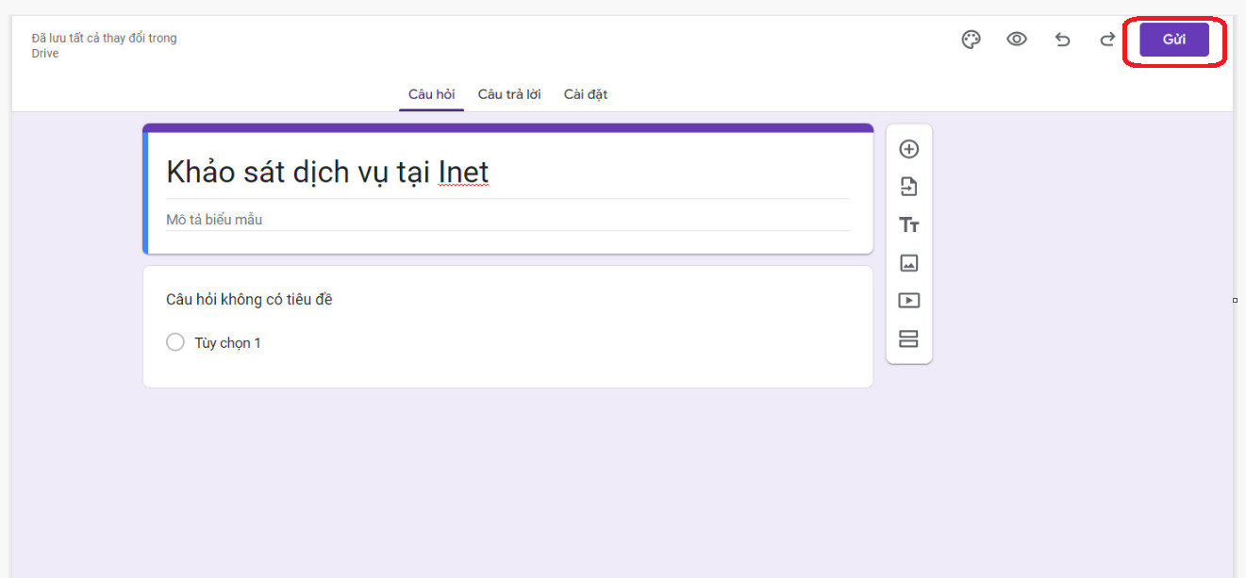This screenshot has width=1246, height=578.
Task: Undo the last change
Action: (1062, 40)
